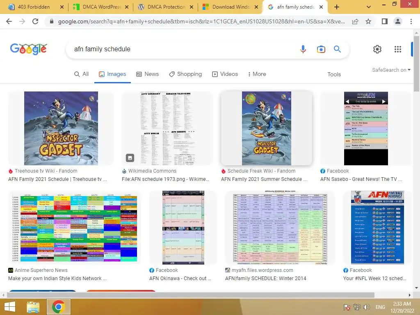Switch to the Download Windows tab
Screen dimensions: 420x315
231,7
